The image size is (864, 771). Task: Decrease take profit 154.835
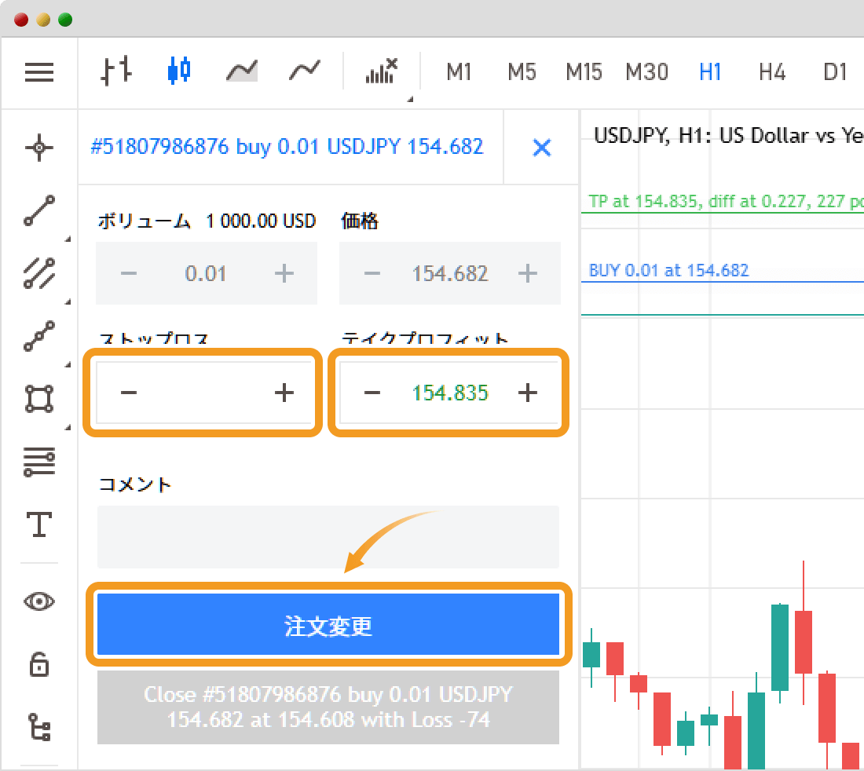[x=372, y=393]
